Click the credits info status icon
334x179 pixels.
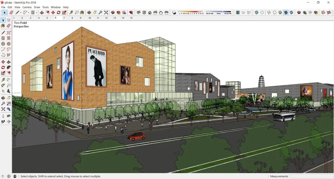[9, 176]
